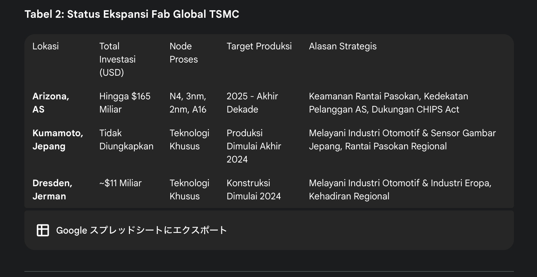The height and width of the screenshot is (277, 537).
Task: Select the Alasan Strategis header
Action: click(343, 46)
